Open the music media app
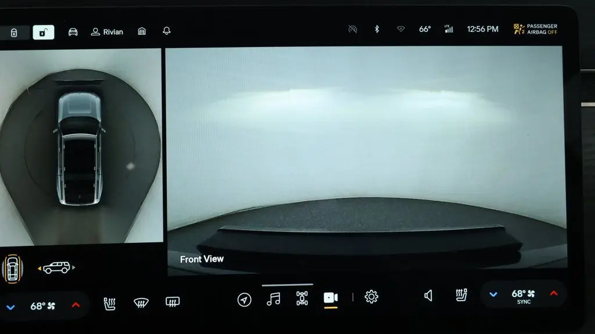This screenshot has height=334, width=595. click(273, 299)
